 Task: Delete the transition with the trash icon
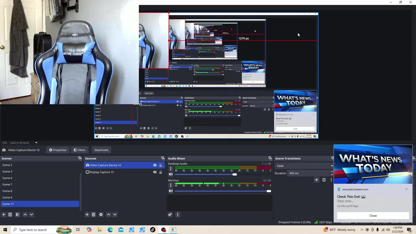pos(324,180)
